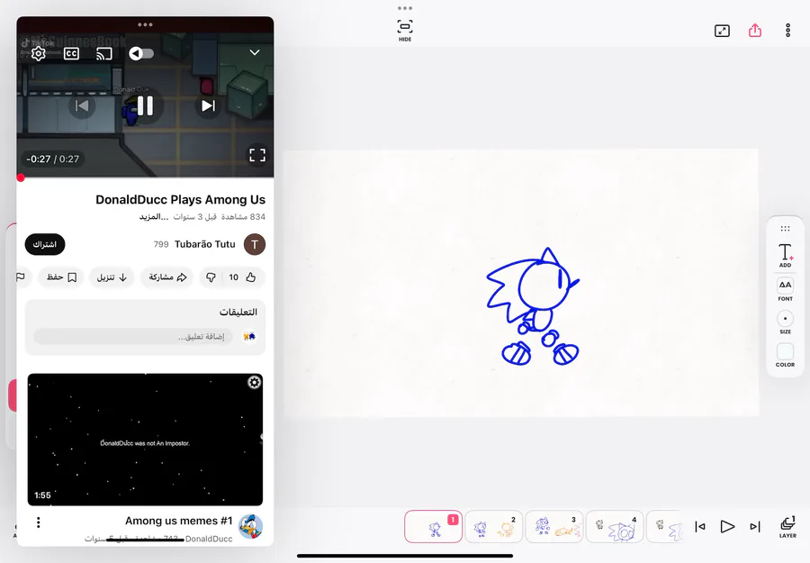810x563 pixels.
Task: Open the main window multitasking dots
Action: pyautogui.click(x=405, y=8)
